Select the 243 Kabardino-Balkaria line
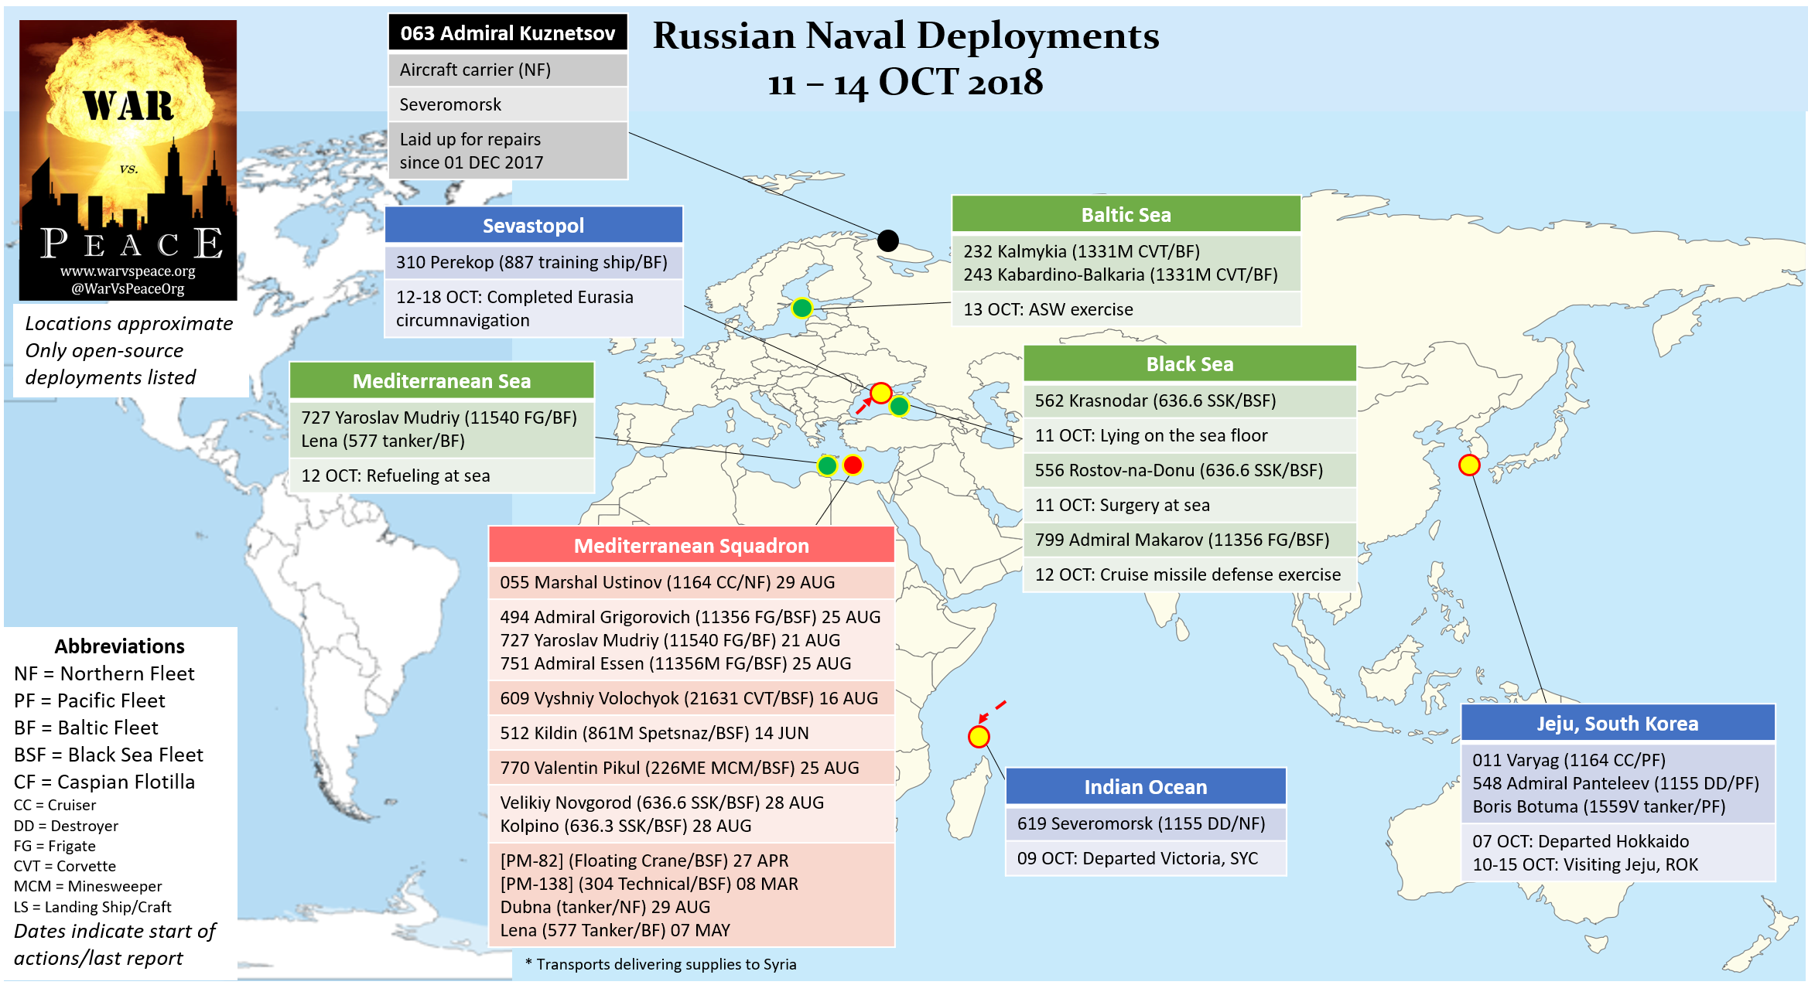This screenshot has width=1808, height=985. pyautogui.click(x=1120, y=274)
